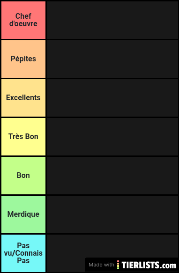Click the empty 'Merdique' tier row
This screenshot has height=273, width=179.
point(112,214)
